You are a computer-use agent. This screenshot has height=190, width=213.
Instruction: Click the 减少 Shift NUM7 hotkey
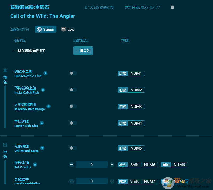point(138,181)
